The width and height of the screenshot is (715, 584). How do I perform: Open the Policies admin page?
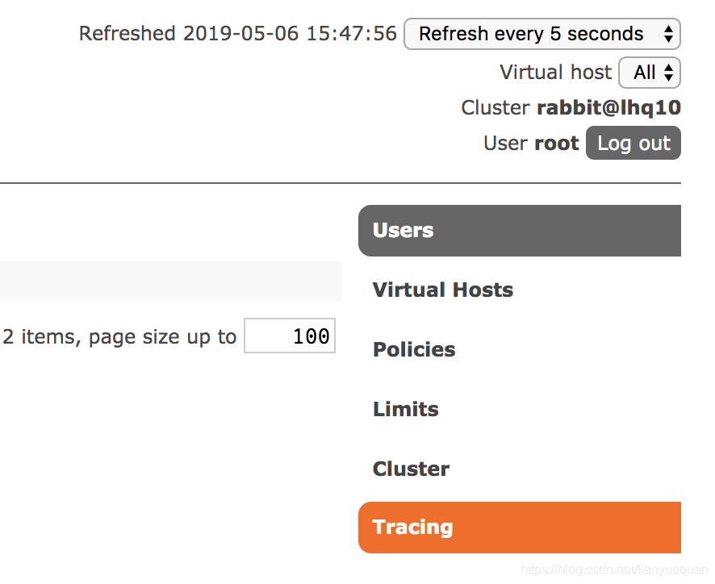click(414, 349)
